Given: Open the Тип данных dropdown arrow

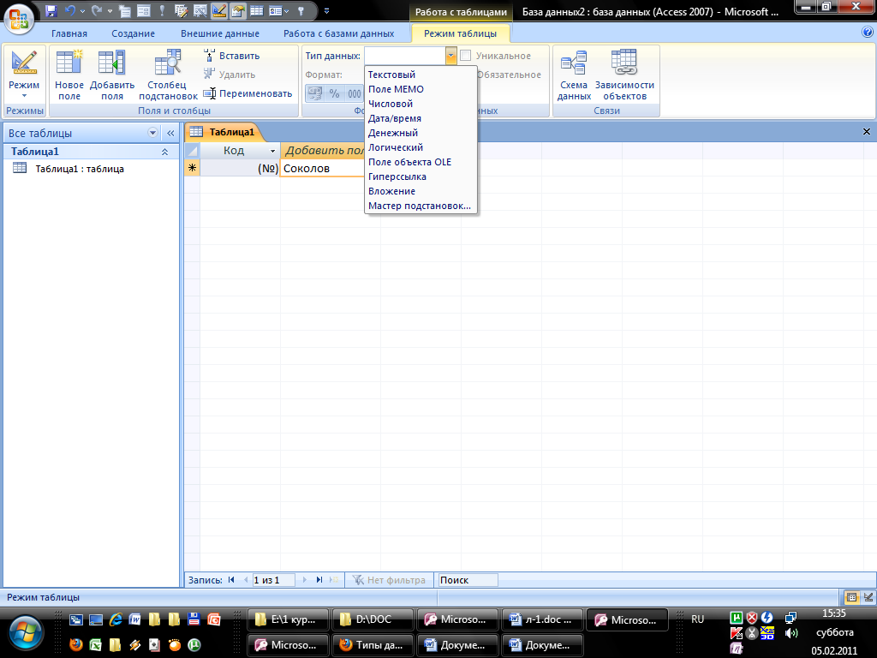Looking at the screenshot, I should pyautogui.click(x=450, y=56).
